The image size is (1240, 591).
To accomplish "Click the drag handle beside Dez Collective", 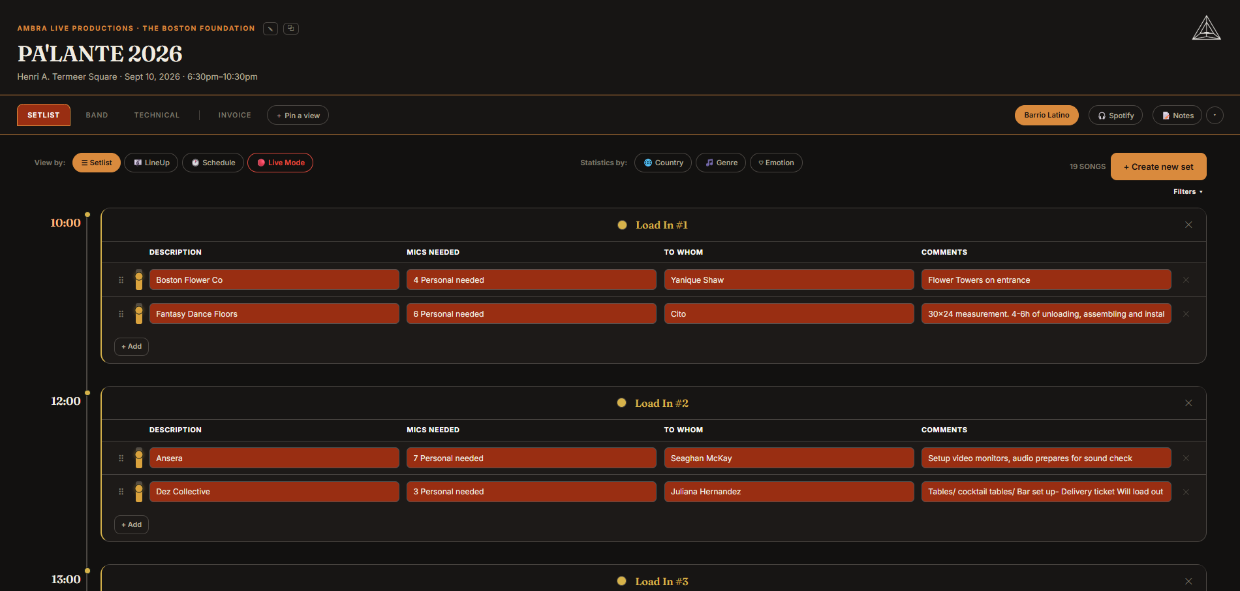I will (121, 492).
